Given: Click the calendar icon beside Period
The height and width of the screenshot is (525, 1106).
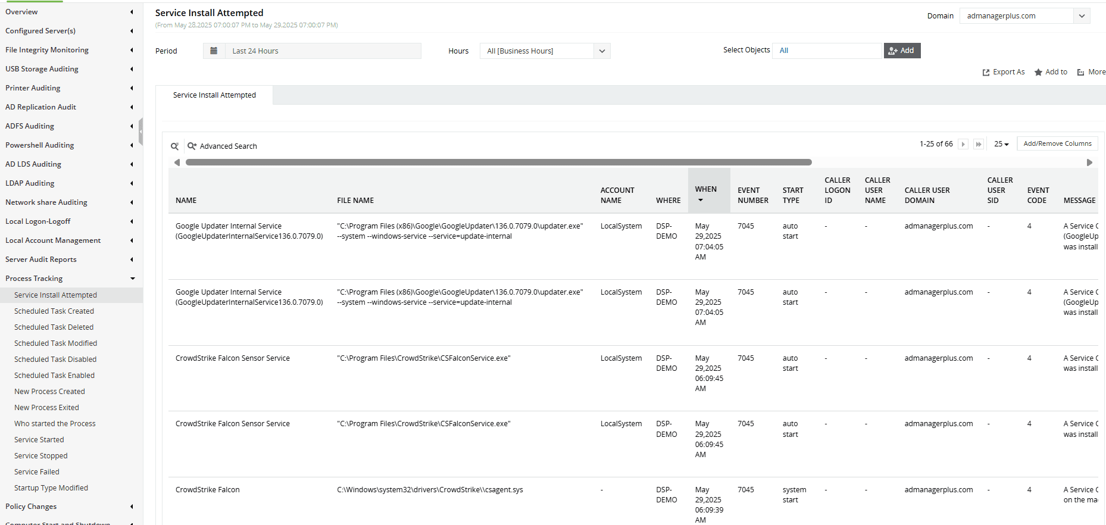Looking at the screenshot, I should click(x=214, y=51).
